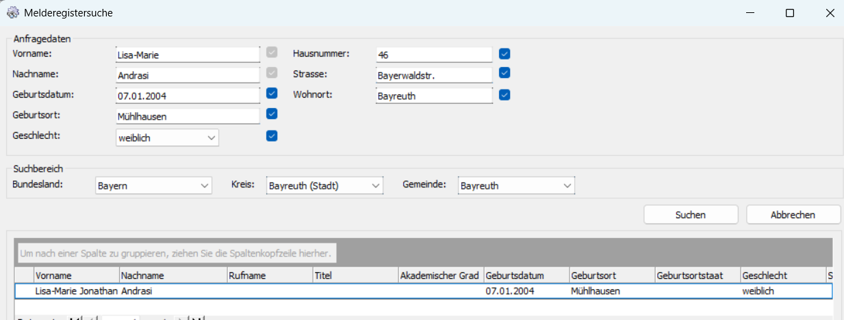Click the Melderegistersuche app icon in title bar
This screenshot has width=844, height=320.
tap(12, 13)
